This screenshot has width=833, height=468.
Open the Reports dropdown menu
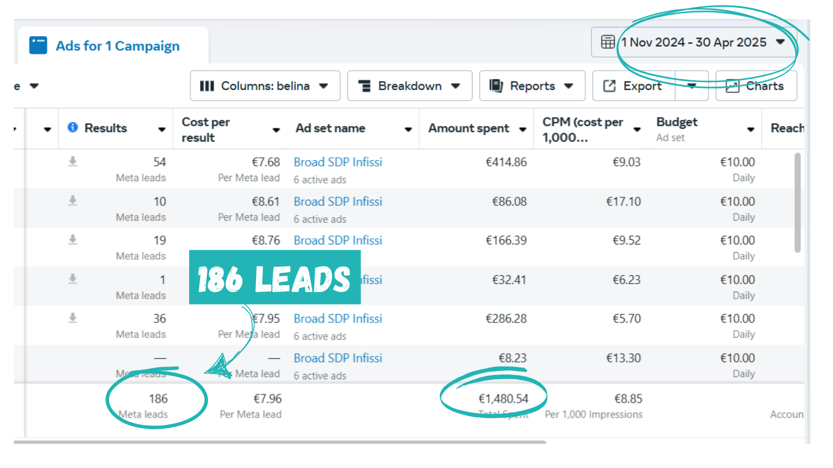[532, 86]
